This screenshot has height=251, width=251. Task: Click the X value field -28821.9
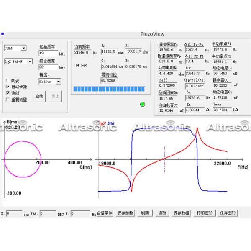133,51
